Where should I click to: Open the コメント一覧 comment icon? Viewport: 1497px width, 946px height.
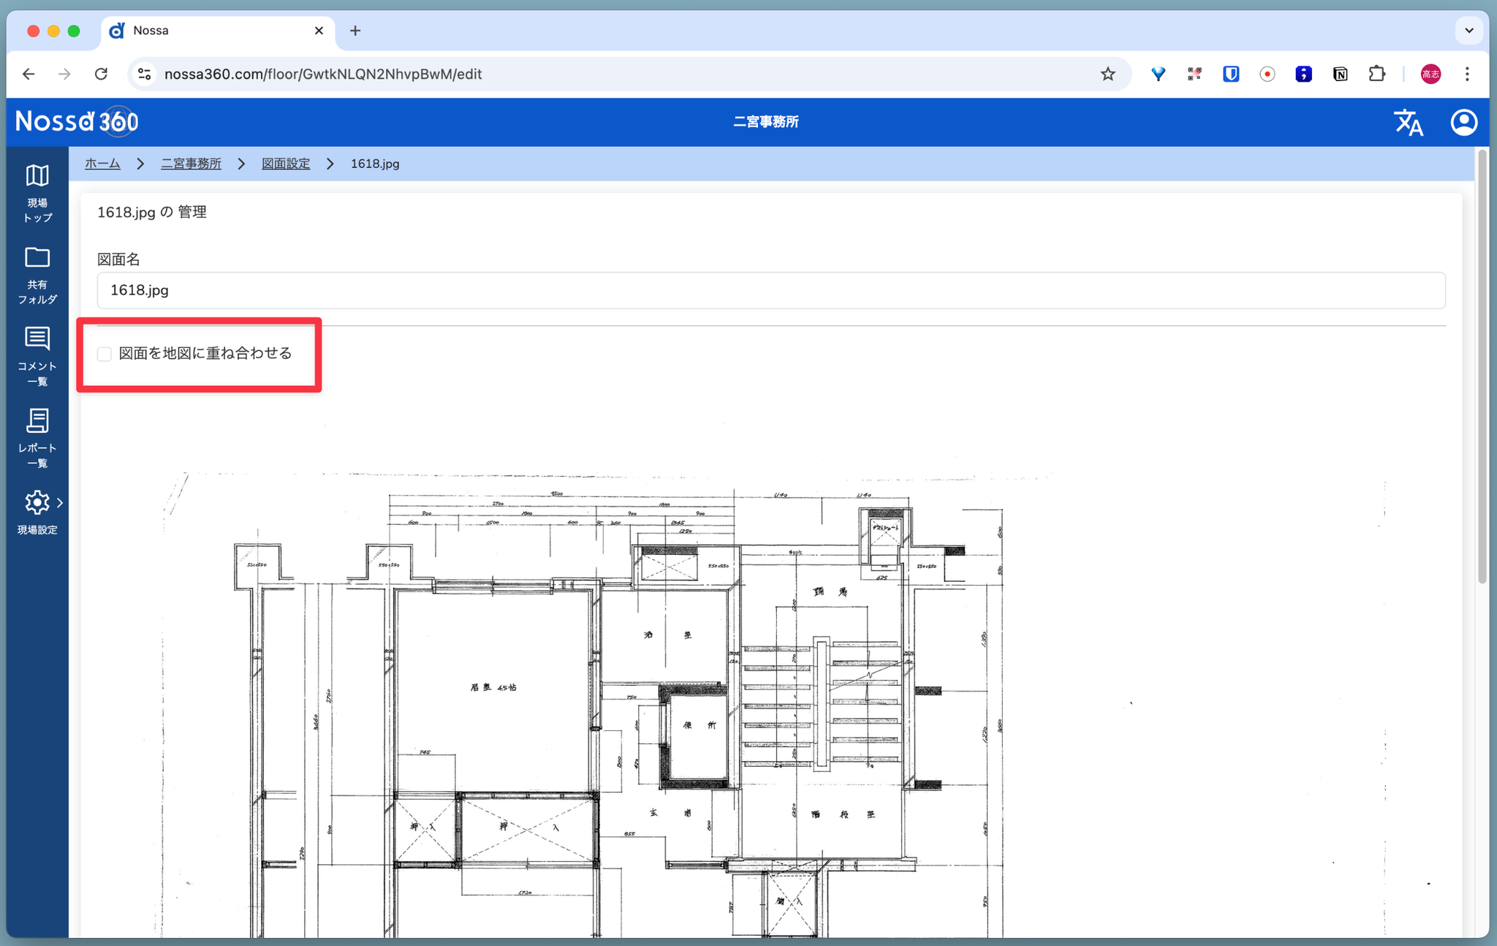[37, 339]
